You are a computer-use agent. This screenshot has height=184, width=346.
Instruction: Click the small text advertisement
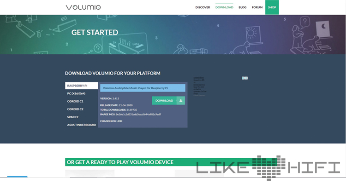click(200, 86)
